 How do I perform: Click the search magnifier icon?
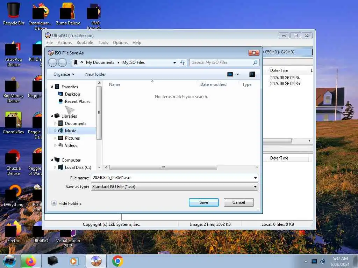tap(255, 62)
